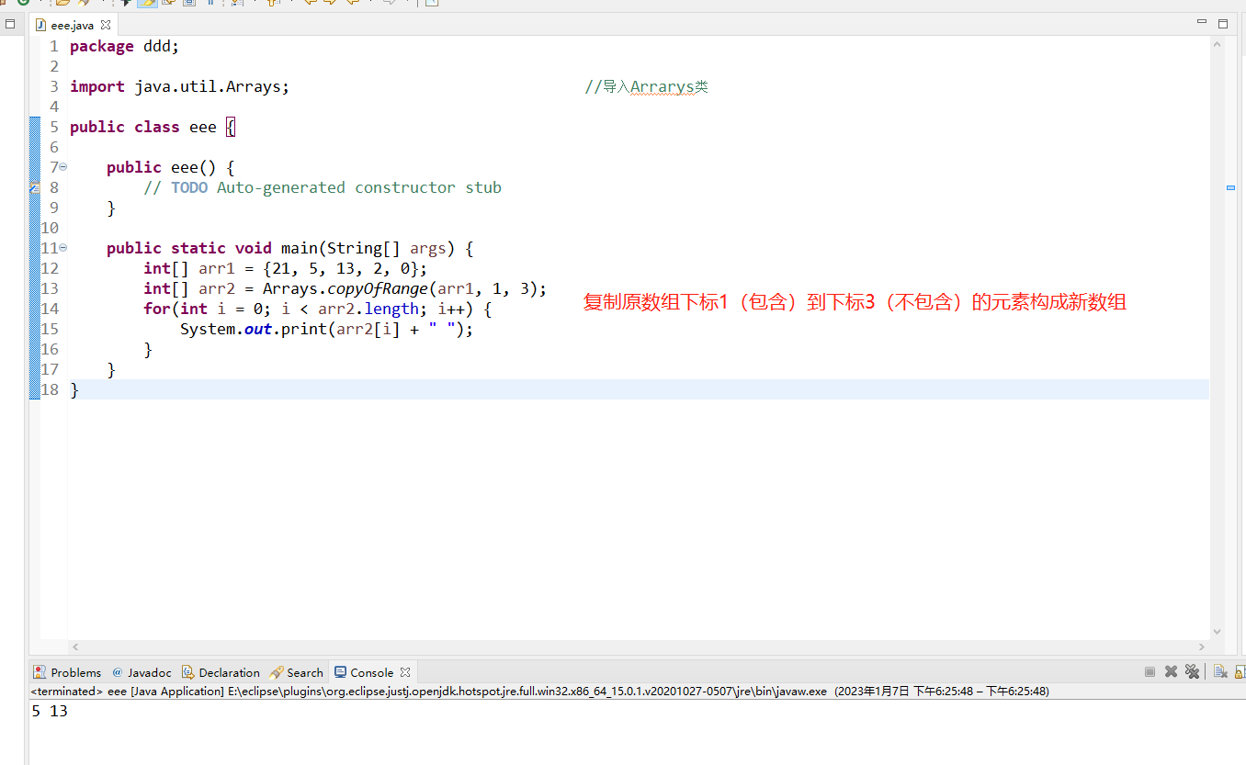The image size is (1246, 765).
Task: Clear the Console output
Action: pyautogui.click(x=1219, y=671)
